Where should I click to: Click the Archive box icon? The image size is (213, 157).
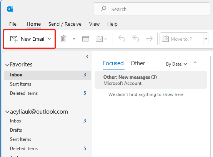click(x=85, y=39)
